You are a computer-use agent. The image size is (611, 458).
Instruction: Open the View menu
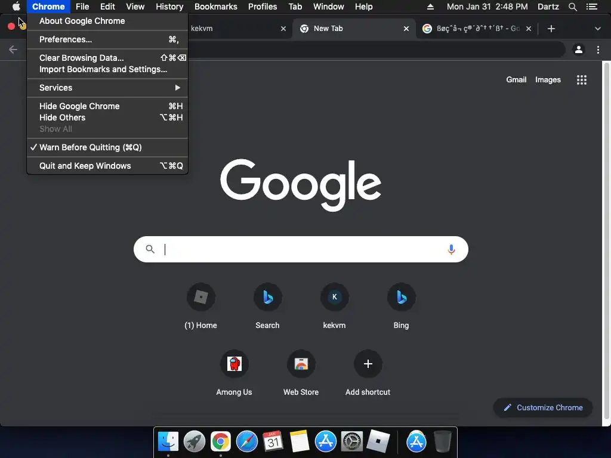pyautogui.click(x=135, y=7)
